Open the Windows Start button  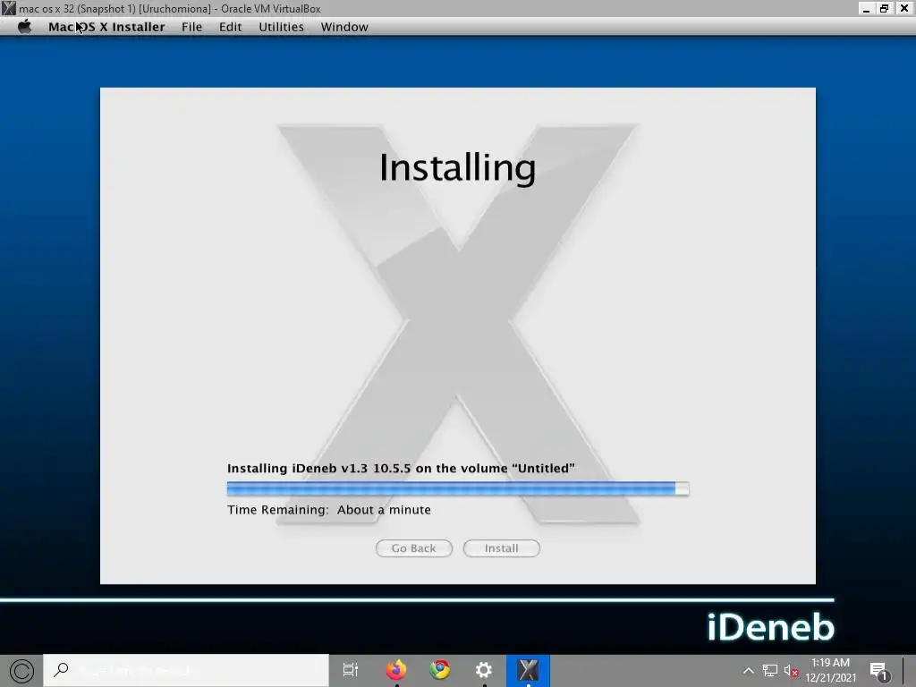[21, 671]
